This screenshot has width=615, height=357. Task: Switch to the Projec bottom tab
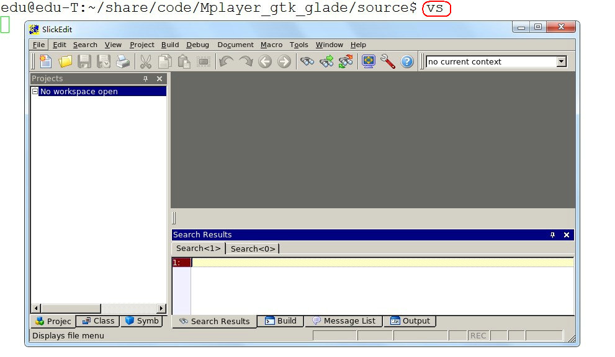coord(53,321)
